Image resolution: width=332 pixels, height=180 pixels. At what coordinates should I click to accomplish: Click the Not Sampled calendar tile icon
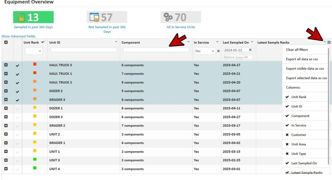click(94, 17)
